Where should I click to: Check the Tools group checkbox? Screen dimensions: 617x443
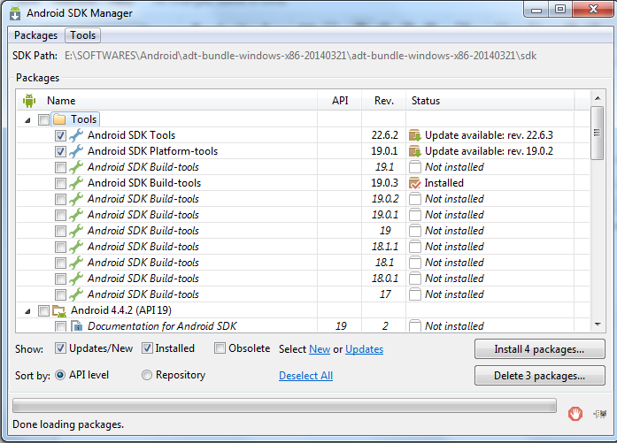point(43,119)
